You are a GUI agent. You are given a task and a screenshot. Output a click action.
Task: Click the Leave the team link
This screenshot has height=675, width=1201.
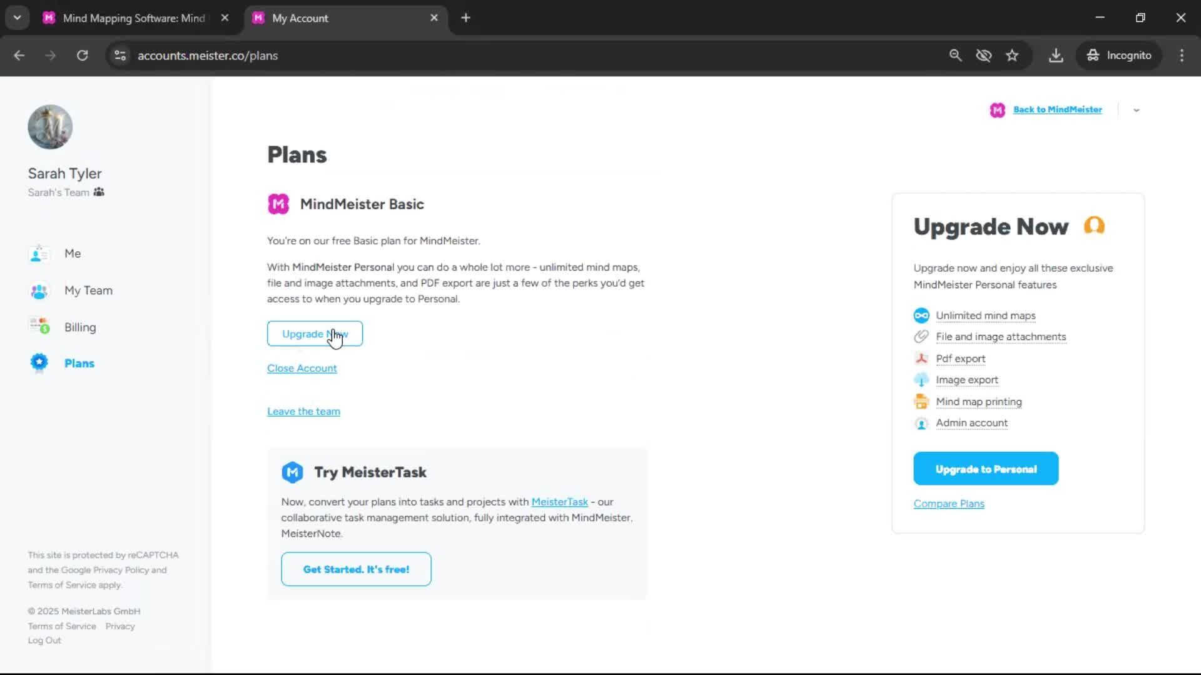pos(303,411)
